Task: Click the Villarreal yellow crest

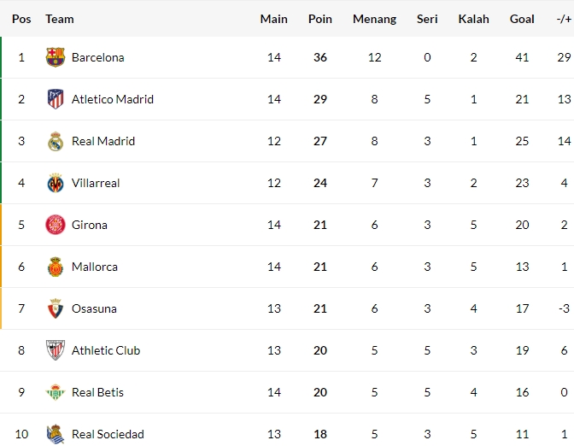Action: (x=56, y=183)
